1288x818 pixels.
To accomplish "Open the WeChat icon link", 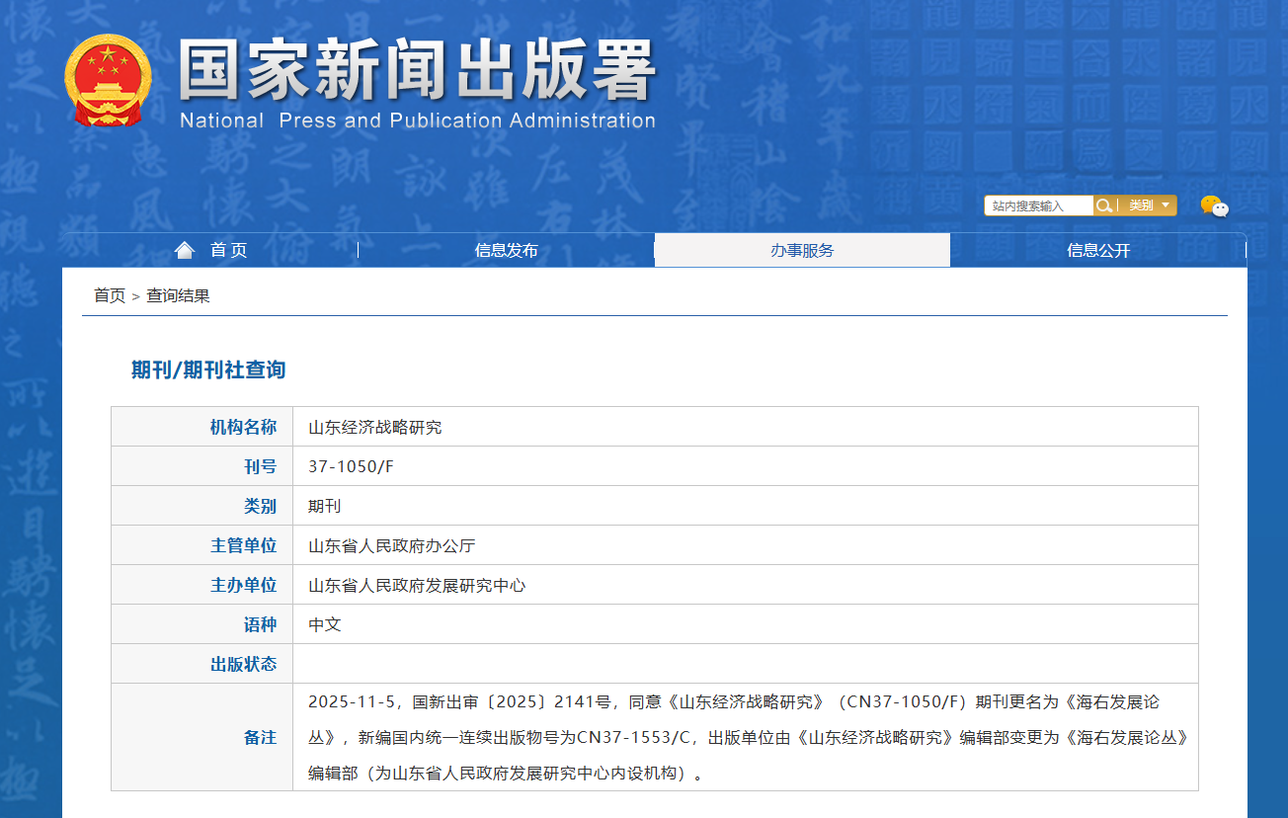I will coord(1214,206).
